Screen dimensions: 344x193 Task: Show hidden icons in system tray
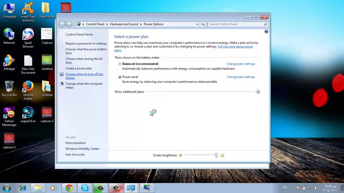292,188
